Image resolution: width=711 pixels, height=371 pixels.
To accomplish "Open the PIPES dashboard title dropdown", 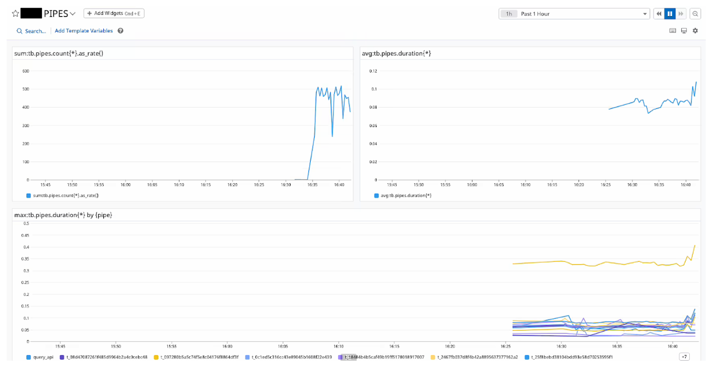I will 72,14.
